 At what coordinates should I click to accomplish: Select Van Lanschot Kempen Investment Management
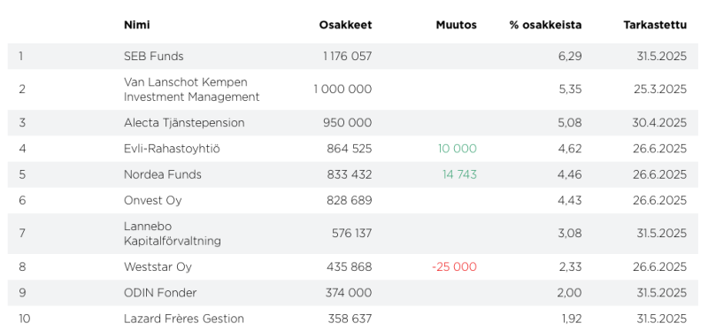point(191,89)
